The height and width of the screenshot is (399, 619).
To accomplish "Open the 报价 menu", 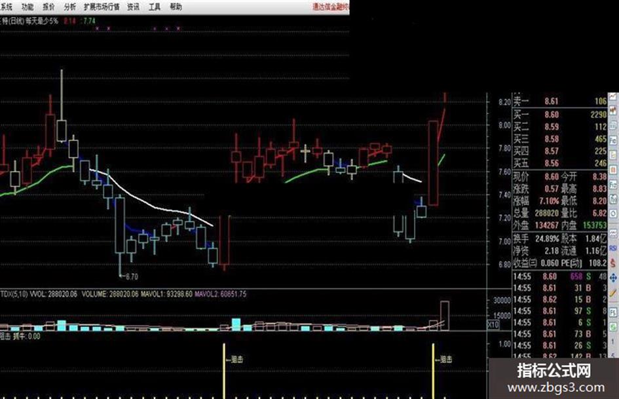I will point(48,7).
